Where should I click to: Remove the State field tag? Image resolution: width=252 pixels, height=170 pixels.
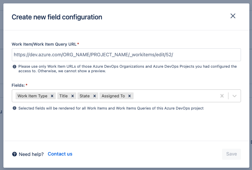[x=94, y=96]
